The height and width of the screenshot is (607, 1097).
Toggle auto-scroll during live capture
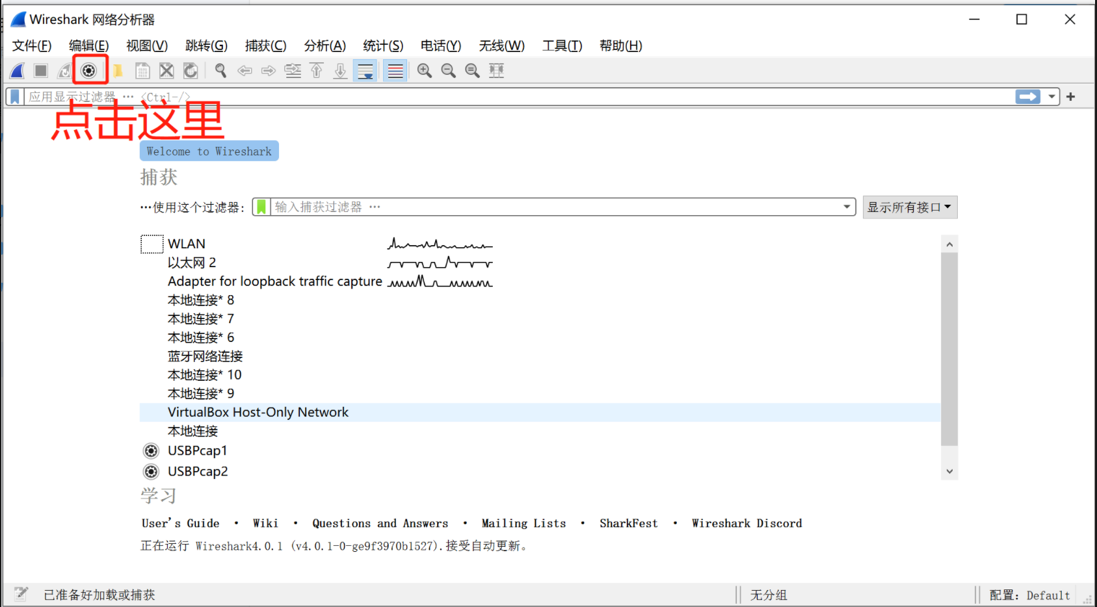[x=365, y=70]
